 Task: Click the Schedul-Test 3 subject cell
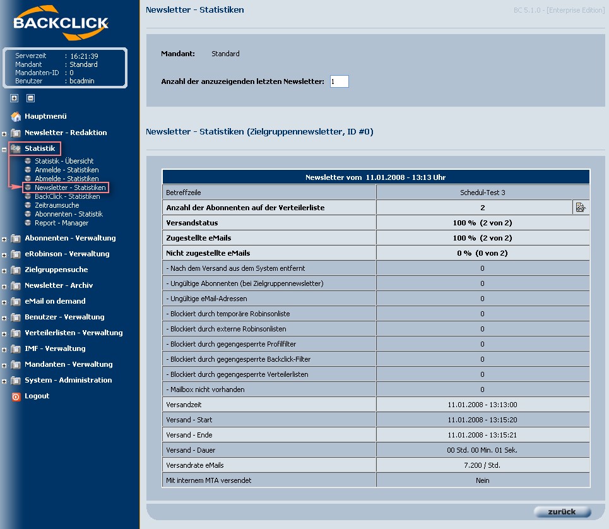point(482,193)
